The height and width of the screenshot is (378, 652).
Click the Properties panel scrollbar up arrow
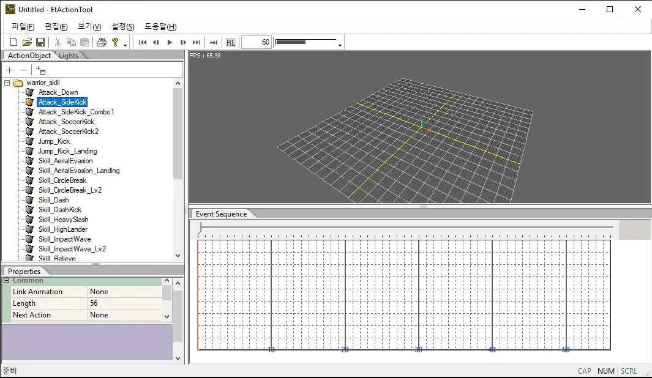[178, 283]
